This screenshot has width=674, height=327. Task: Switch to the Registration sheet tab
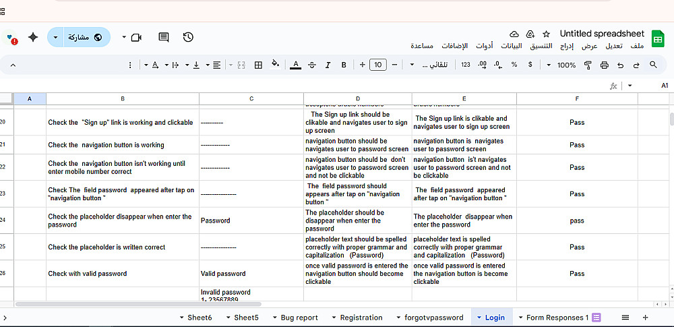point(361,318)
